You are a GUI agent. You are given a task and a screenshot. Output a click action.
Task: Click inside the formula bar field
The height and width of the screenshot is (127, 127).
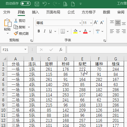97,50
